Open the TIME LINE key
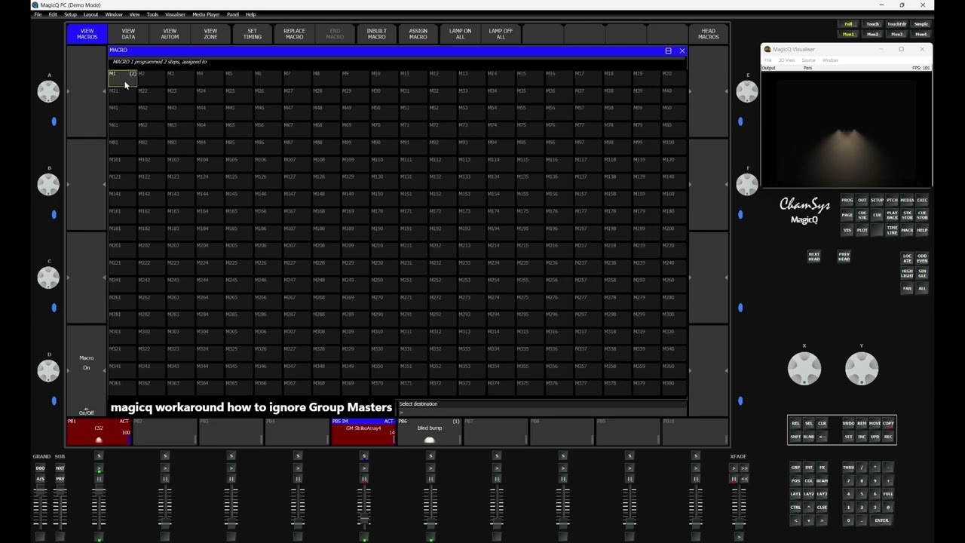Image resolution: width=965 pixels, height=543 pixels. click(x=892, y=230)
